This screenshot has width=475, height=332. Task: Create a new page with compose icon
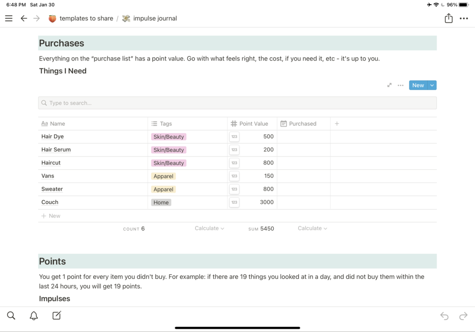tap(57, 315)
